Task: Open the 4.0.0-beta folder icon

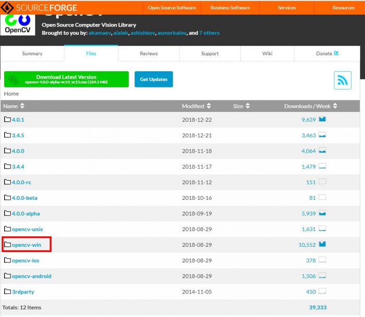Action: coord(7,198)
